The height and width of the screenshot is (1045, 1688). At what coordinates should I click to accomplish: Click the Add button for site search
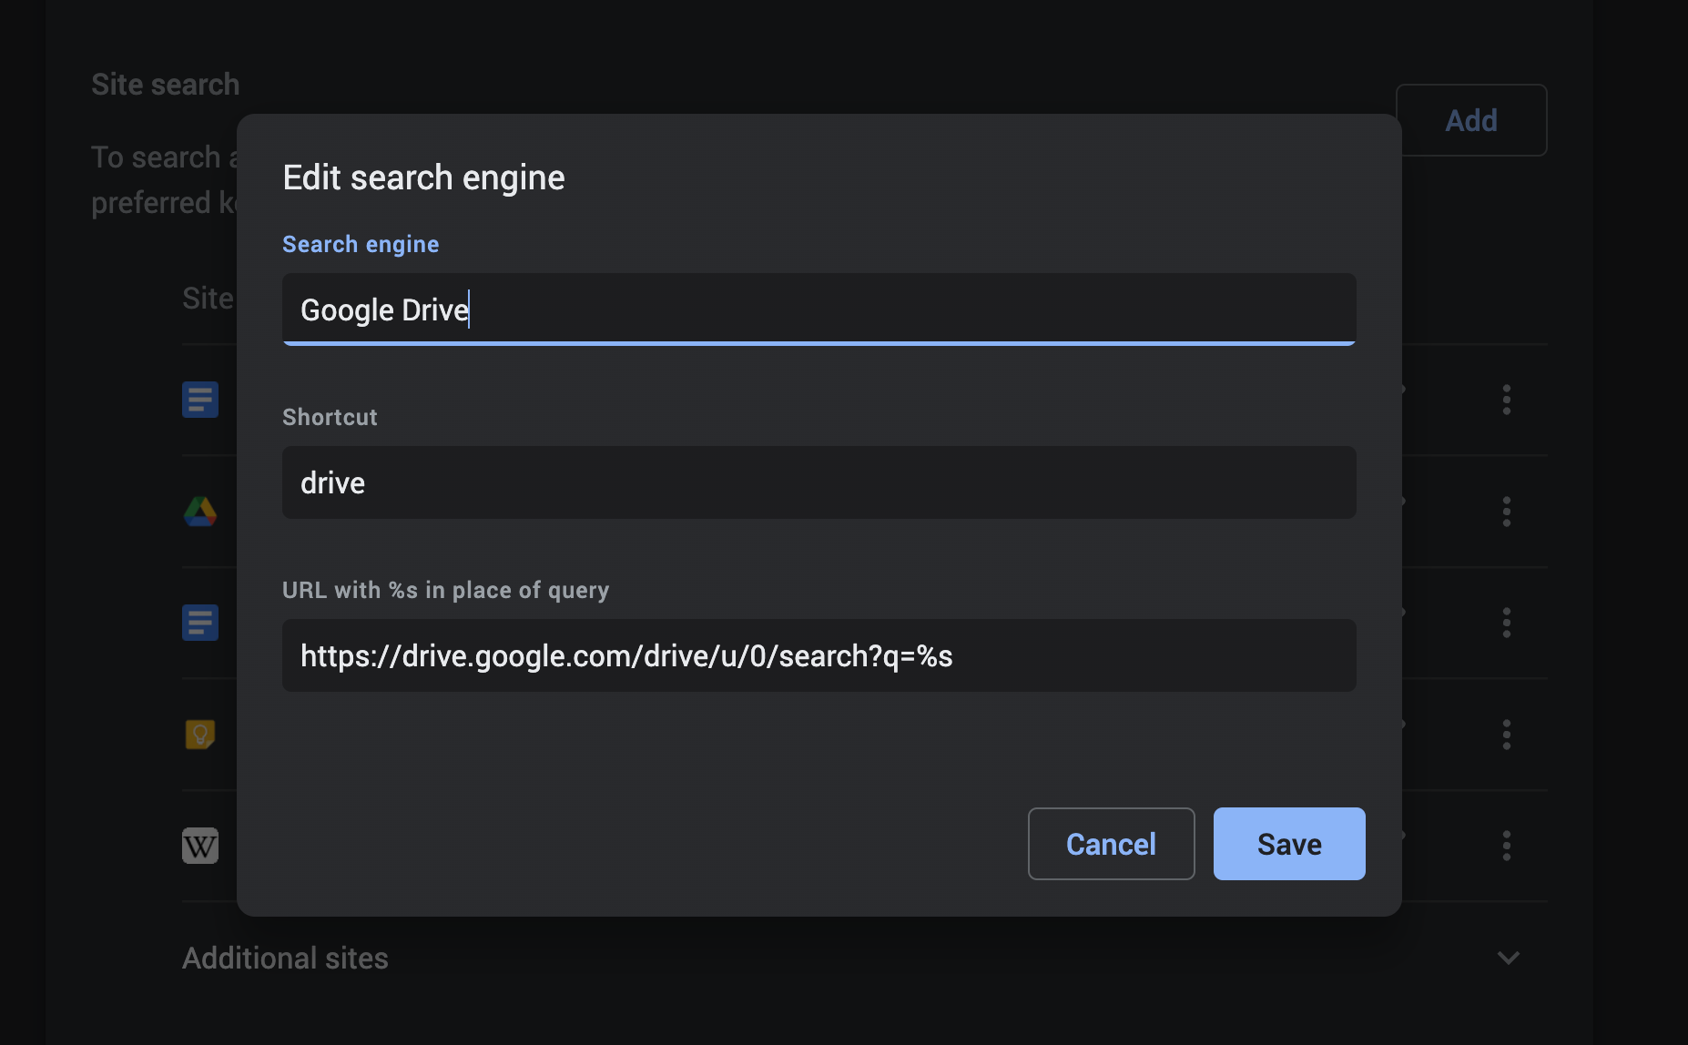(1471, 120)
